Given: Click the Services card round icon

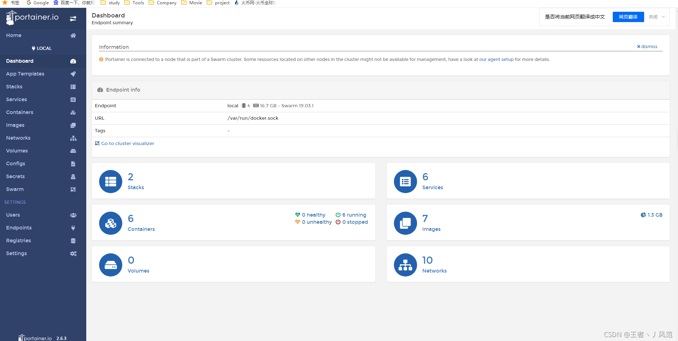Looking at the screenshot, I should (405, 181).
